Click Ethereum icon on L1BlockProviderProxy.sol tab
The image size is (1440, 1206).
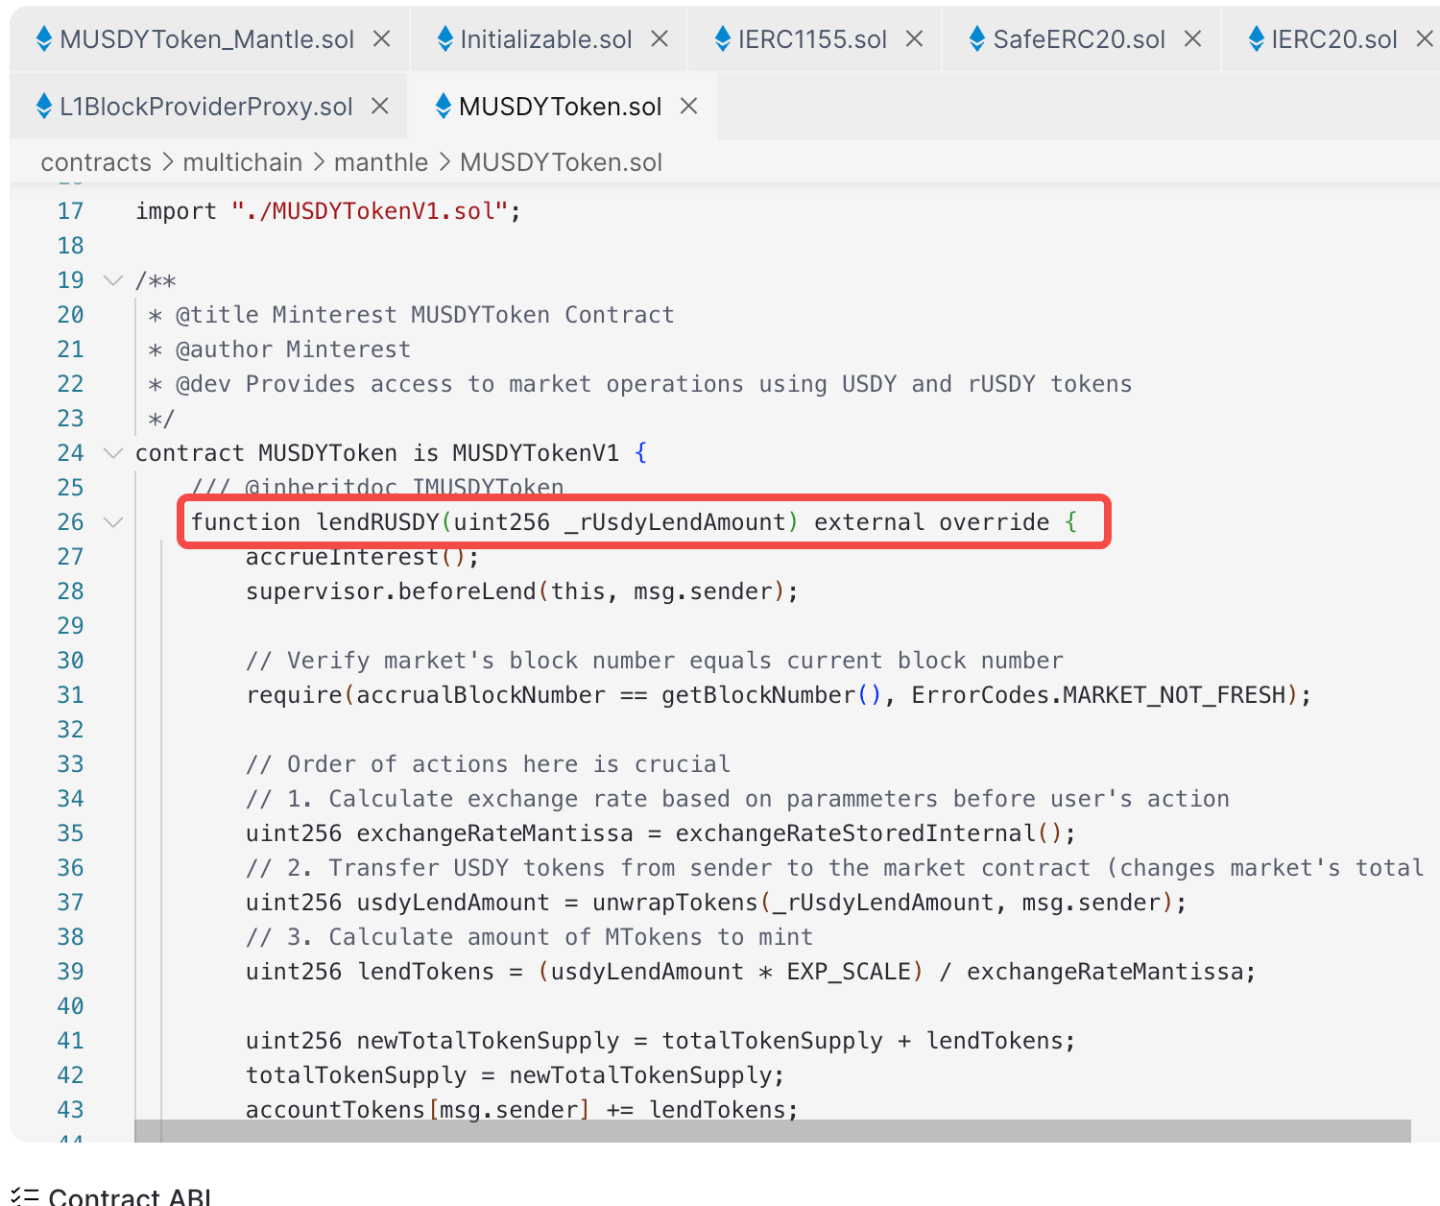tap(44, 106)
